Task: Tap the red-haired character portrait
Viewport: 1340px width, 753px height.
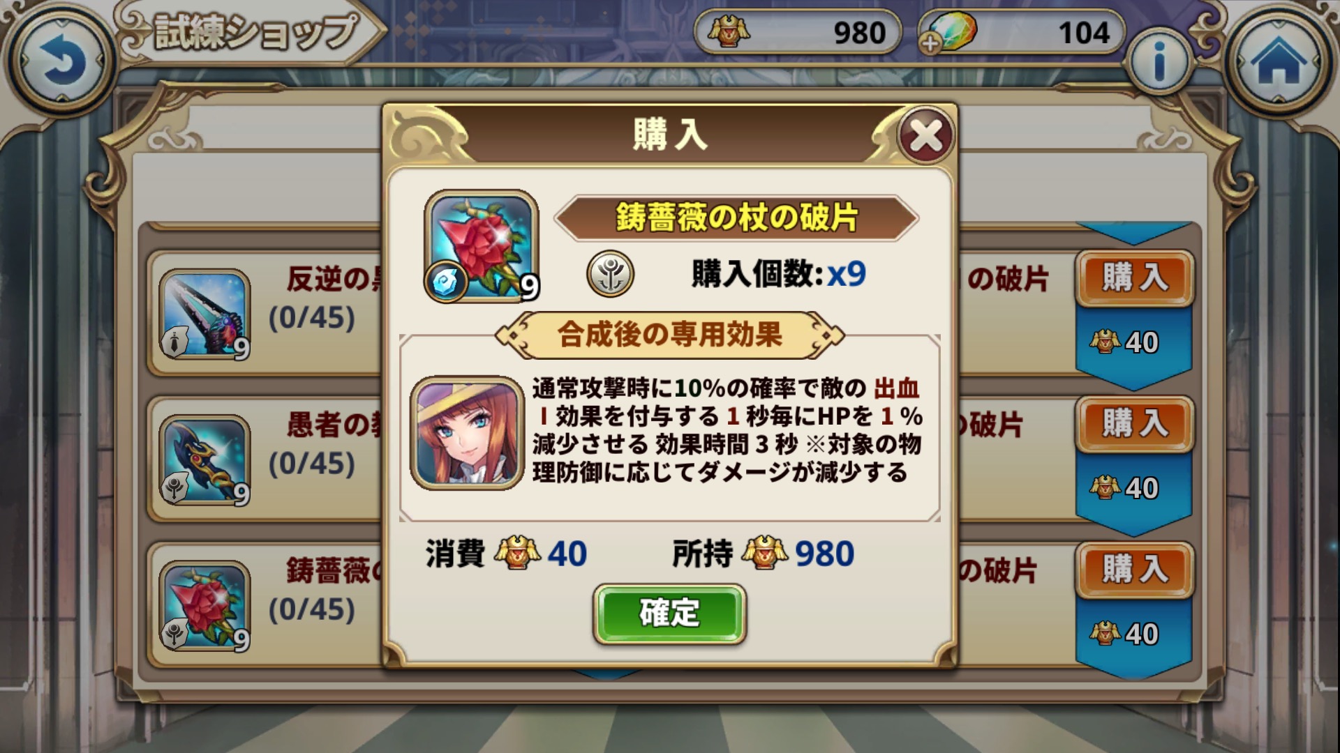Action: click(467, 432)
